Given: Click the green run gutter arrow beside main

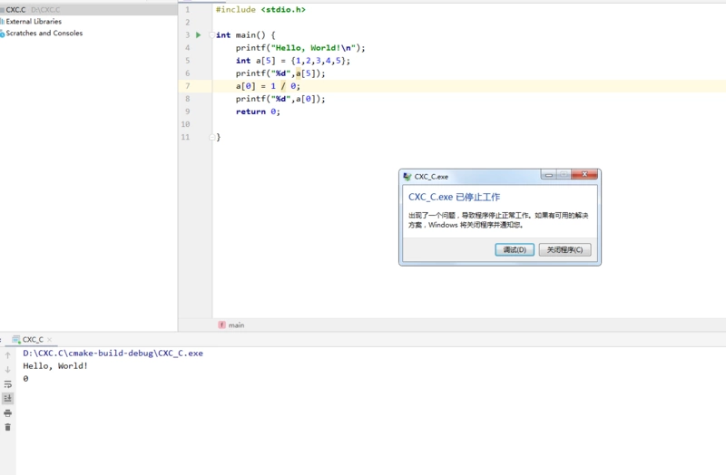Looking at the screenshot, I should tap(198, 34).
